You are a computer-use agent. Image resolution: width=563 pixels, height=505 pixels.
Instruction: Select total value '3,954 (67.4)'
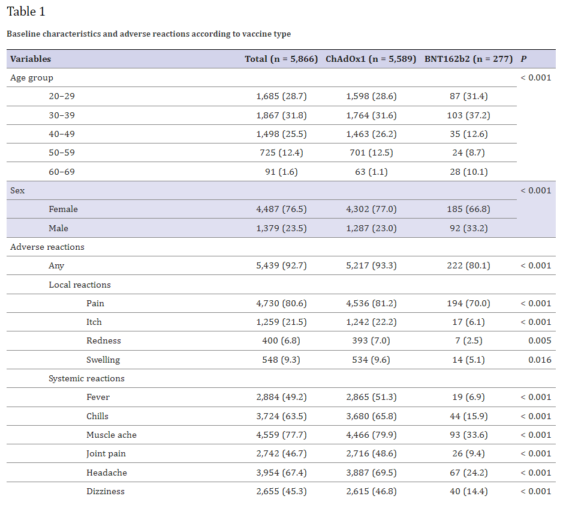[282, 473]
